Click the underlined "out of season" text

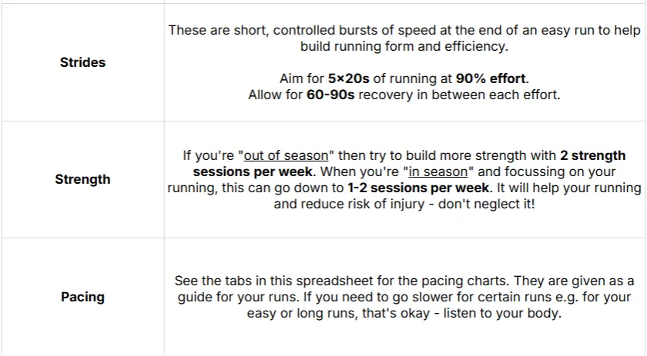pyautogui.click(x=286, y=156)
